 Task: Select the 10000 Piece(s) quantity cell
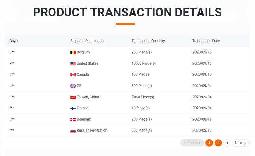pyautogui.click(x=143, y=64)
